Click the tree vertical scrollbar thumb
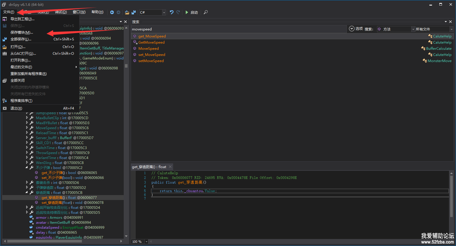The image size is (456, 246). point(126,66)
